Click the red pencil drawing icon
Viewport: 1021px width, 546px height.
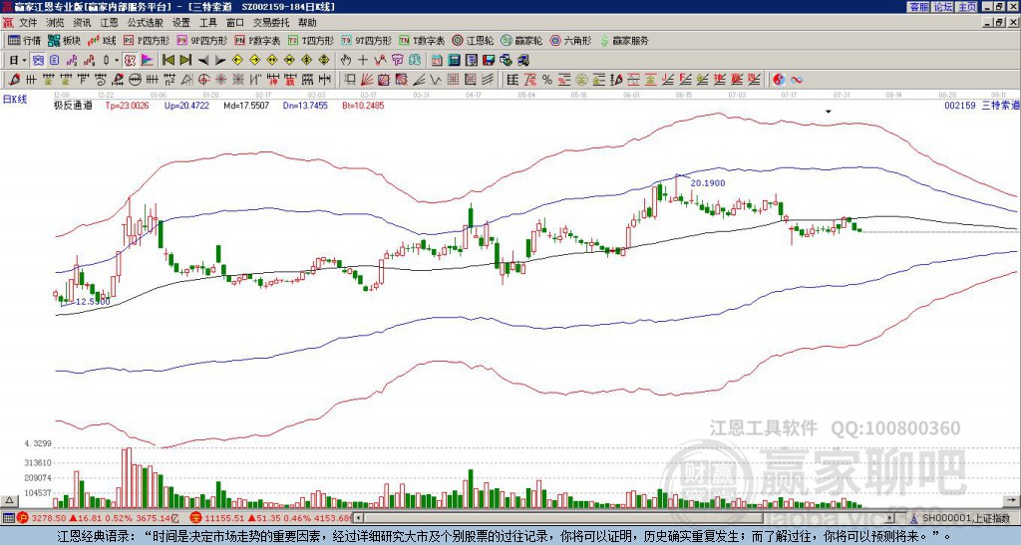[13, 80]
